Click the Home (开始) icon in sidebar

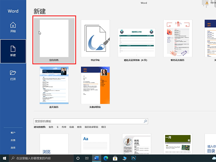coord(13,25)
